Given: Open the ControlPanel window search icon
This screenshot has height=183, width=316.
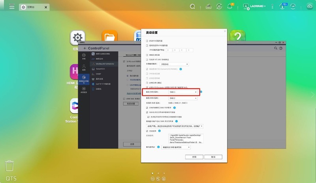Looking at the screenshot, I should [x=275, y=48].
